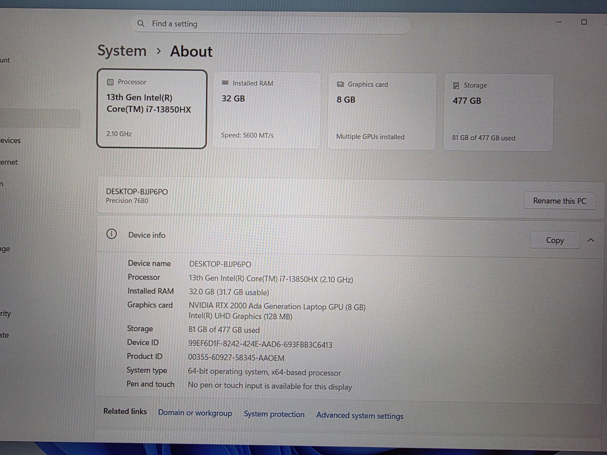Maximize the Settings window

pyautogui.click(x=584, y=22)
